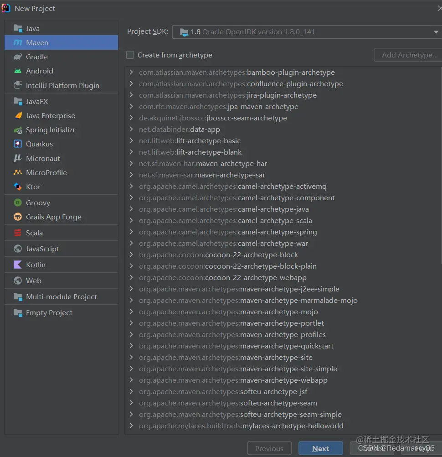Select softeu-archetype-jsf row
The height and width of the screenshot is (457, 442).
[283, 391]
